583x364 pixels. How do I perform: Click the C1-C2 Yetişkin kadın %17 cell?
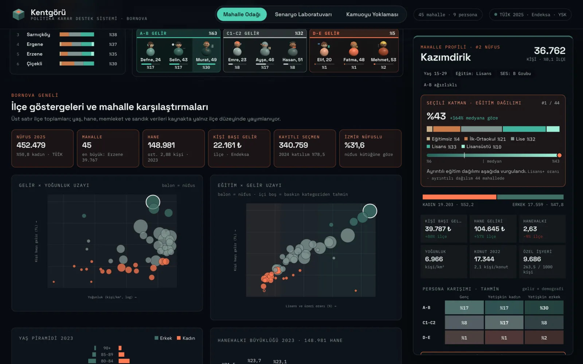pos(504,323)
